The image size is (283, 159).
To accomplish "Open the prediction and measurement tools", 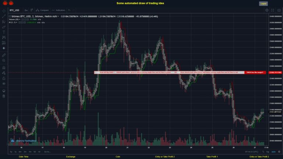I will [4, 43].
